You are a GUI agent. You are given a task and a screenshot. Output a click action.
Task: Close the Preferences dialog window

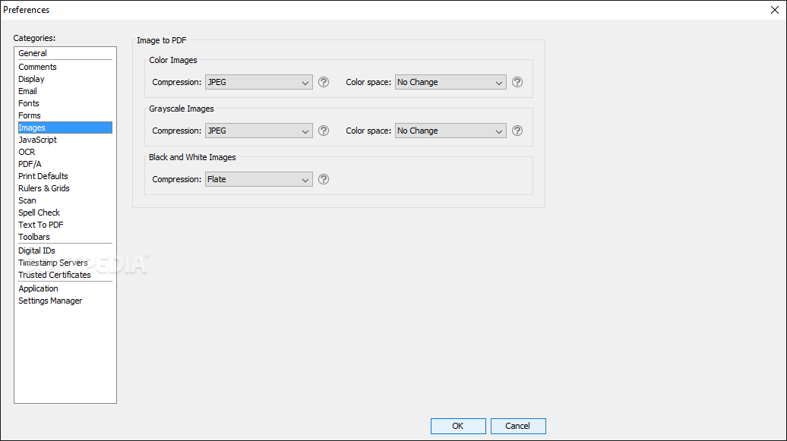[x=774, y=10]
